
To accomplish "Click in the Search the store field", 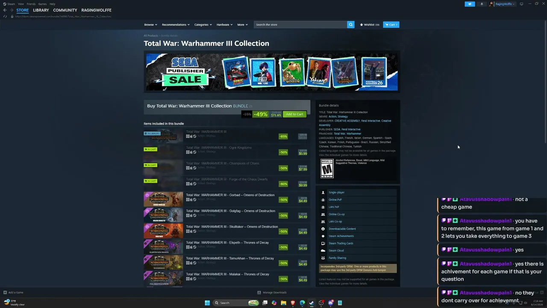I will 300,25.
